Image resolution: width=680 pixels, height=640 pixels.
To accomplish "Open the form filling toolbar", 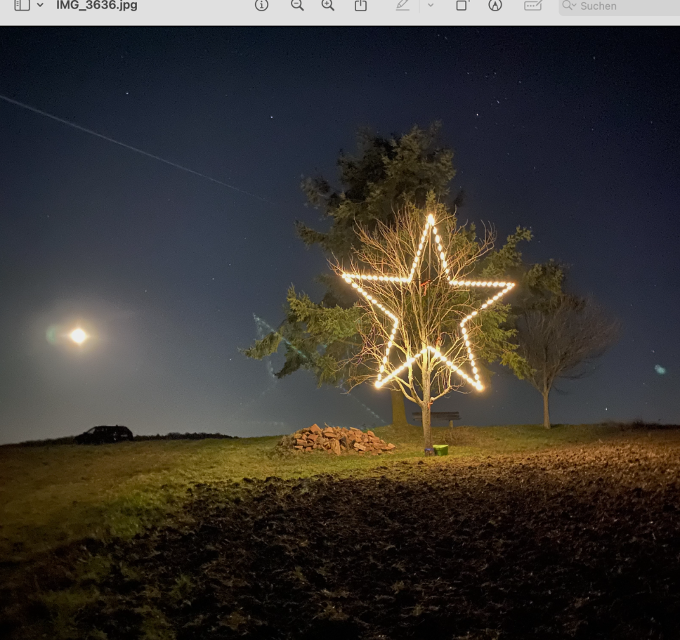I will (533, 5).
